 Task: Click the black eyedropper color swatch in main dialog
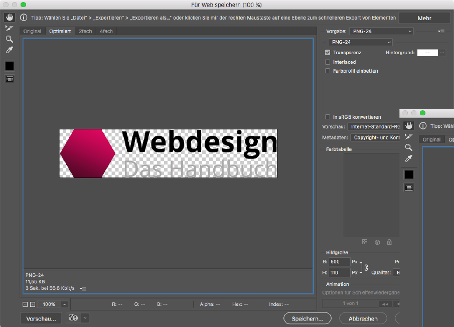click(x=9, y=66)
